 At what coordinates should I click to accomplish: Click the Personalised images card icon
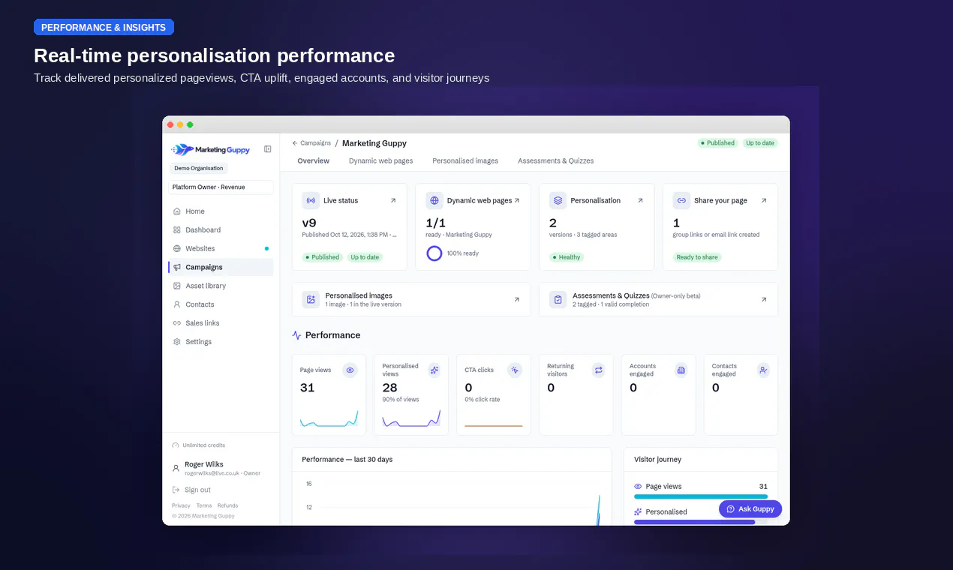[311, 299]
